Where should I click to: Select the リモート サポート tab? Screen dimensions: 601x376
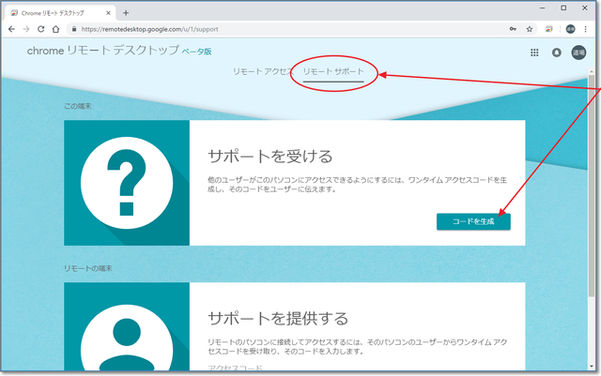(333, 72)
